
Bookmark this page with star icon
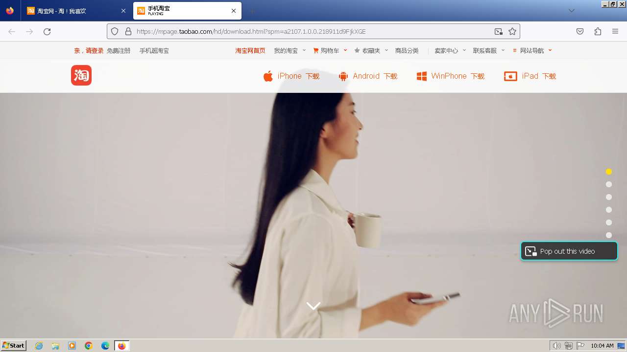(512, 32)
